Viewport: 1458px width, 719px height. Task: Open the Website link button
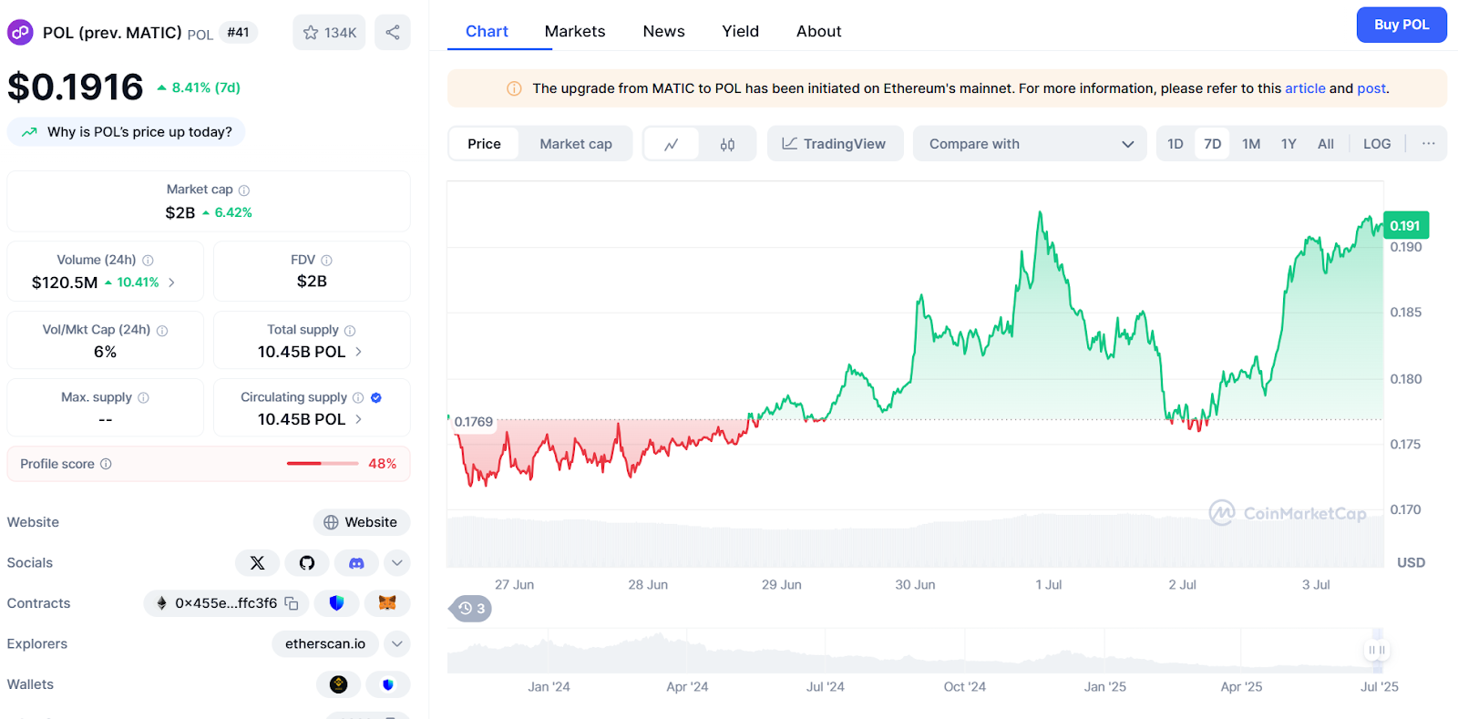(362, 522)
